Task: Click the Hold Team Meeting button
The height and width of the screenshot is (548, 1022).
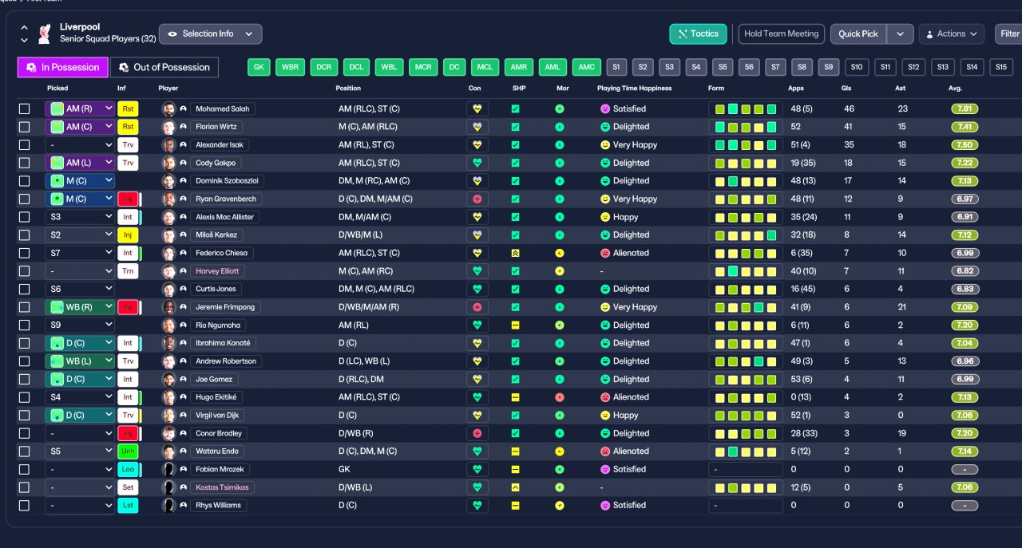Action: [781, 34]
